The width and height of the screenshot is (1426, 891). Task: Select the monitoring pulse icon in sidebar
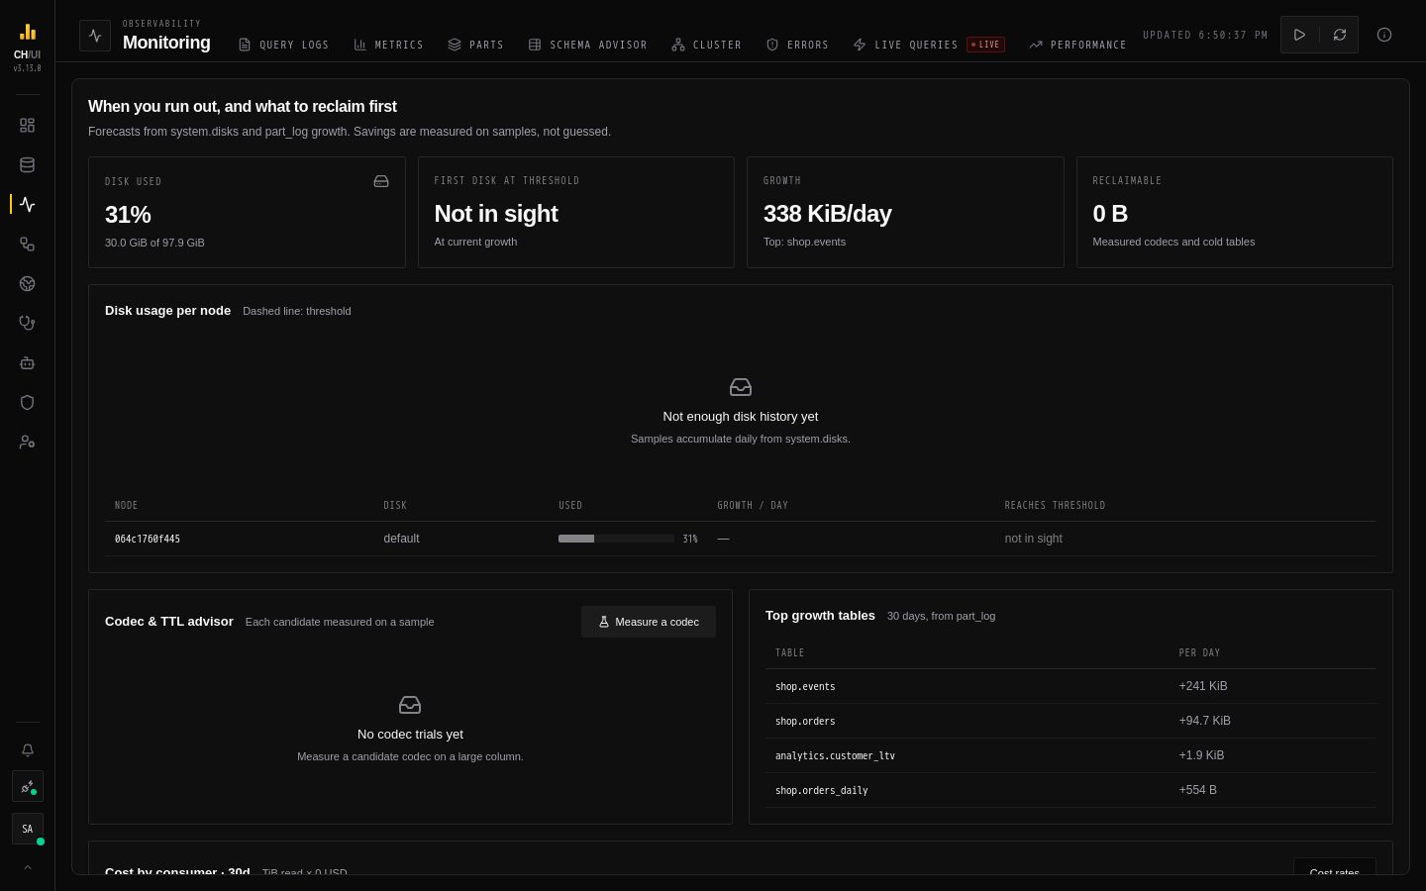(28, 205)
